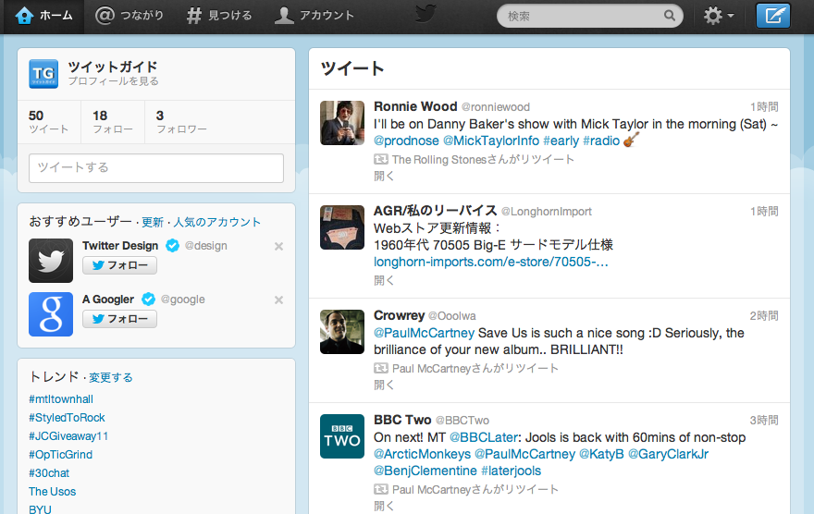The height and width of the screenshot is (514, 814).
Task: Click the @ArcticMonkeys mention
Action: click(422, 454)
